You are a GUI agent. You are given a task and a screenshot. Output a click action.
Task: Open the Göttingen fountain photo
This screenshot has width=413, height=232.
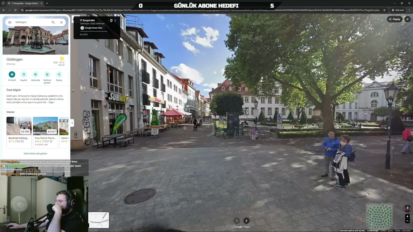click(x=35, y=41)
